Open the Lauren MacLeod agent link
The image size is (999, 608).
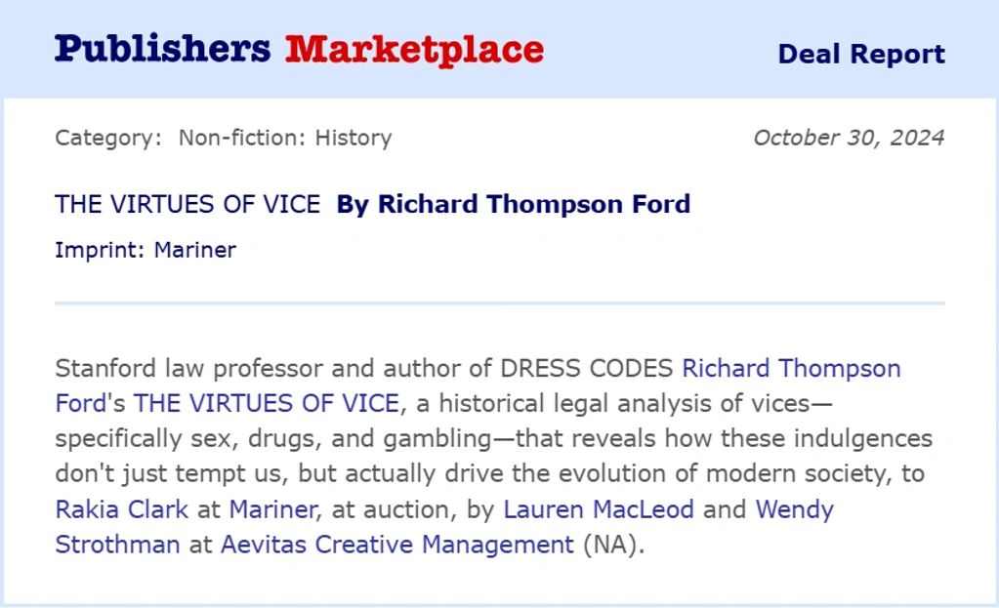(599, 509)
